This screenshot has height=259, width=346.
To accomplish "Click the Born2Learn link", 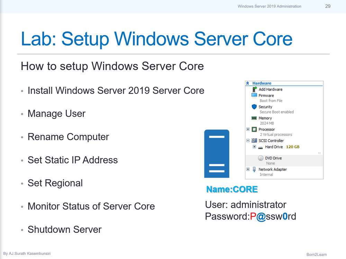I will [317, 254].
